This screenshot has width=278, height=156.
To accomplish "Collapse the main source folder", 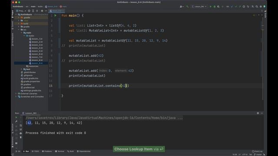I will coord(21,33).
